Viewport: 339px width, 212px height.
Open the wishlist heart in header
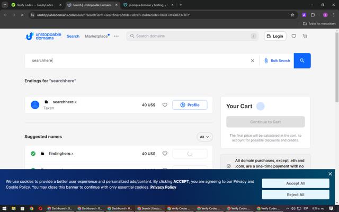tap(293, 36)
